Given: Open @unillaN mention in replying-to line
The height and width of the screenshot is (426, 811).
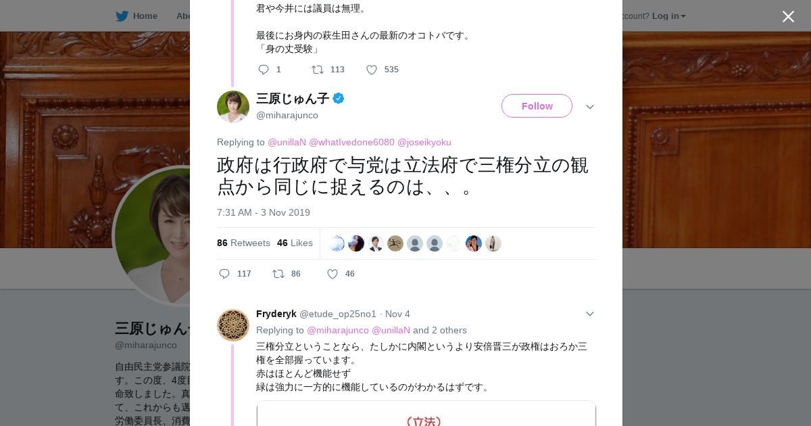Looking at the screenshot, I should pos(287,142).
